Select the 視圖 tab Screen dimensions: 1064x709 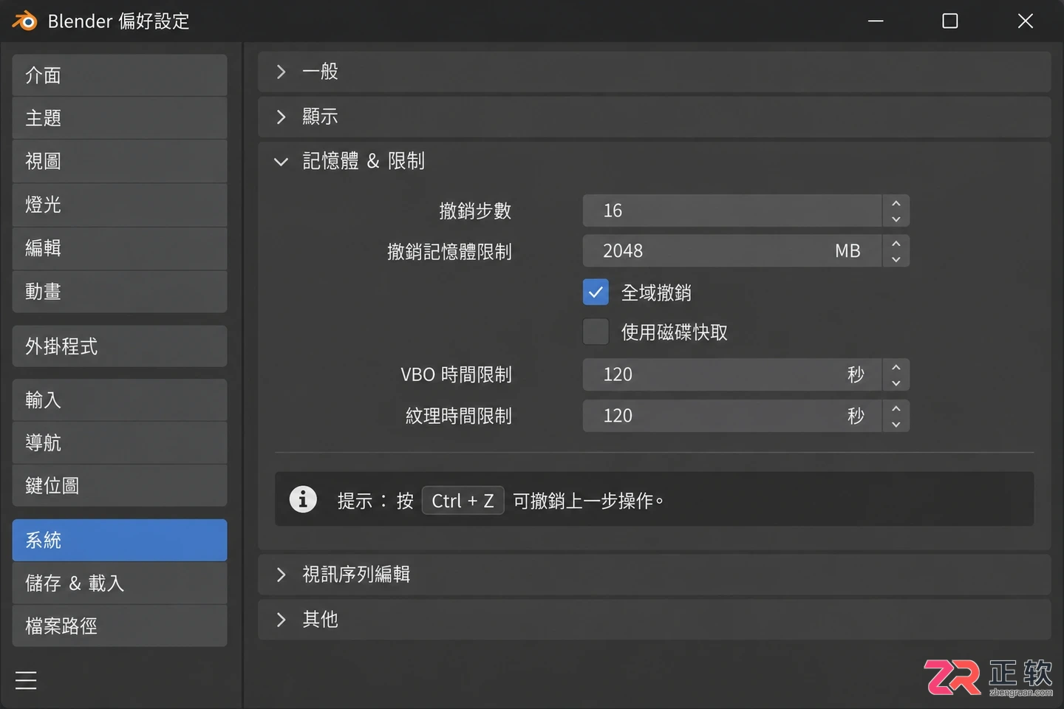[x=120, y=161]
